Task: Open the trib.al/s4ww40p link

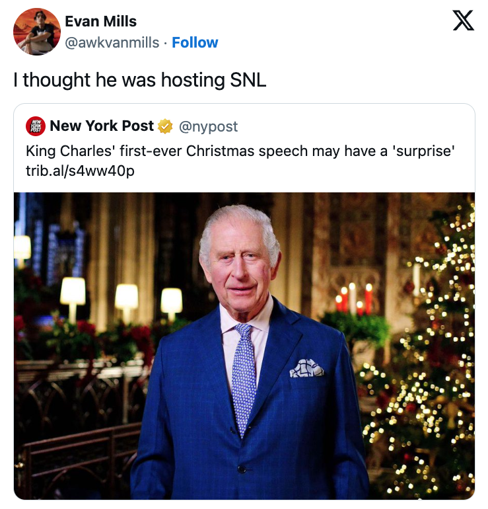Action: (x=80, y=171)
